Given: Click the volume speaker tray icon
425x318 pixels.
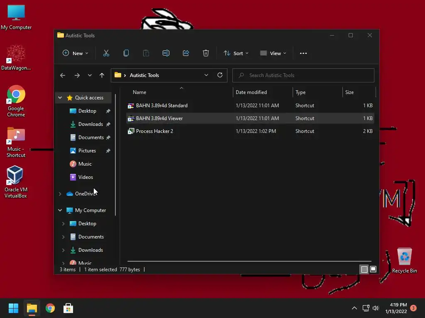Looking at the screenshot, I should [x=376, y=308].
